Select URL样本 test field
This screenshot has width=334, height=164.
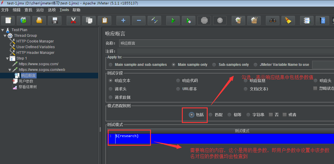coord(186,89)
